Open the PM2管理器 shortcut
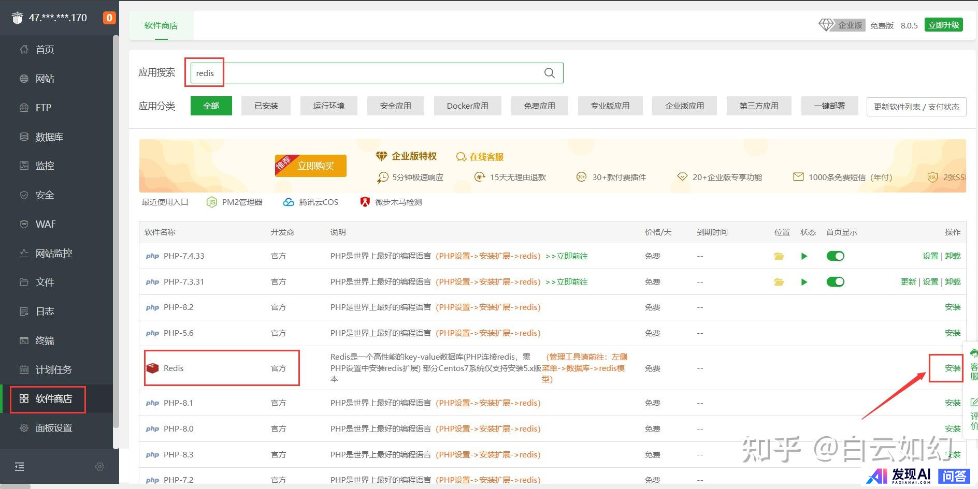This screenshot has width=978, height=489. 235,202
